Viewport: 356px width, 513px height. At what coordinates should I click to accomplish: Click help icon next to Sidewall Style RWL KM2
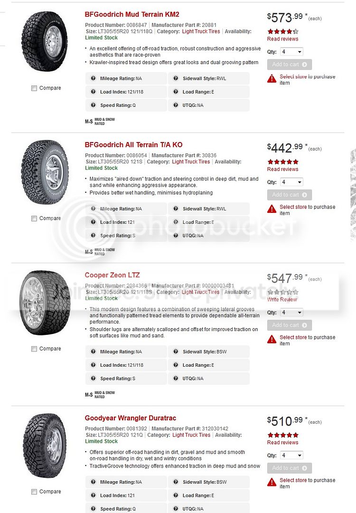click(x=176, y=78)
